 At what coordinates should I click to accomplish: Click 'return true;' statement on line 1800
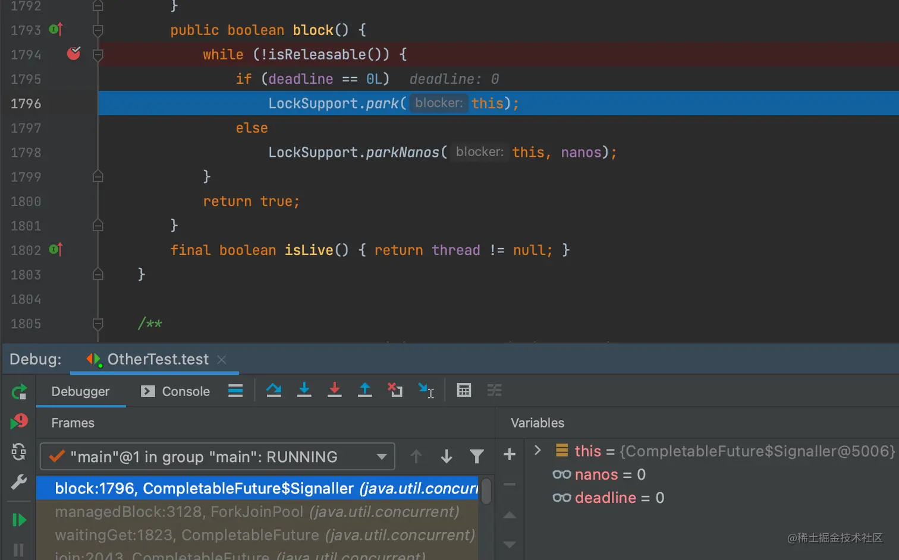(252, 201)
